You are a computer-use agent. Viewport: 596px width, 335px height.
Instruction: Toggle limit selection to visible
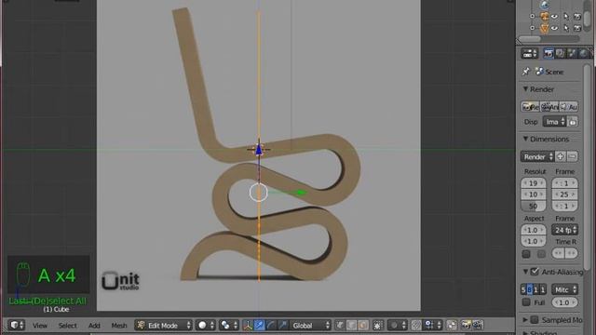(x=378, y=325)
